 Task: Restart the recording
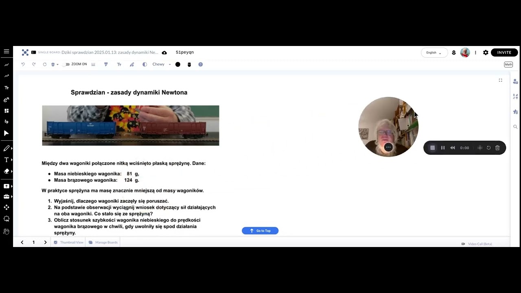[x=489, y=148]
